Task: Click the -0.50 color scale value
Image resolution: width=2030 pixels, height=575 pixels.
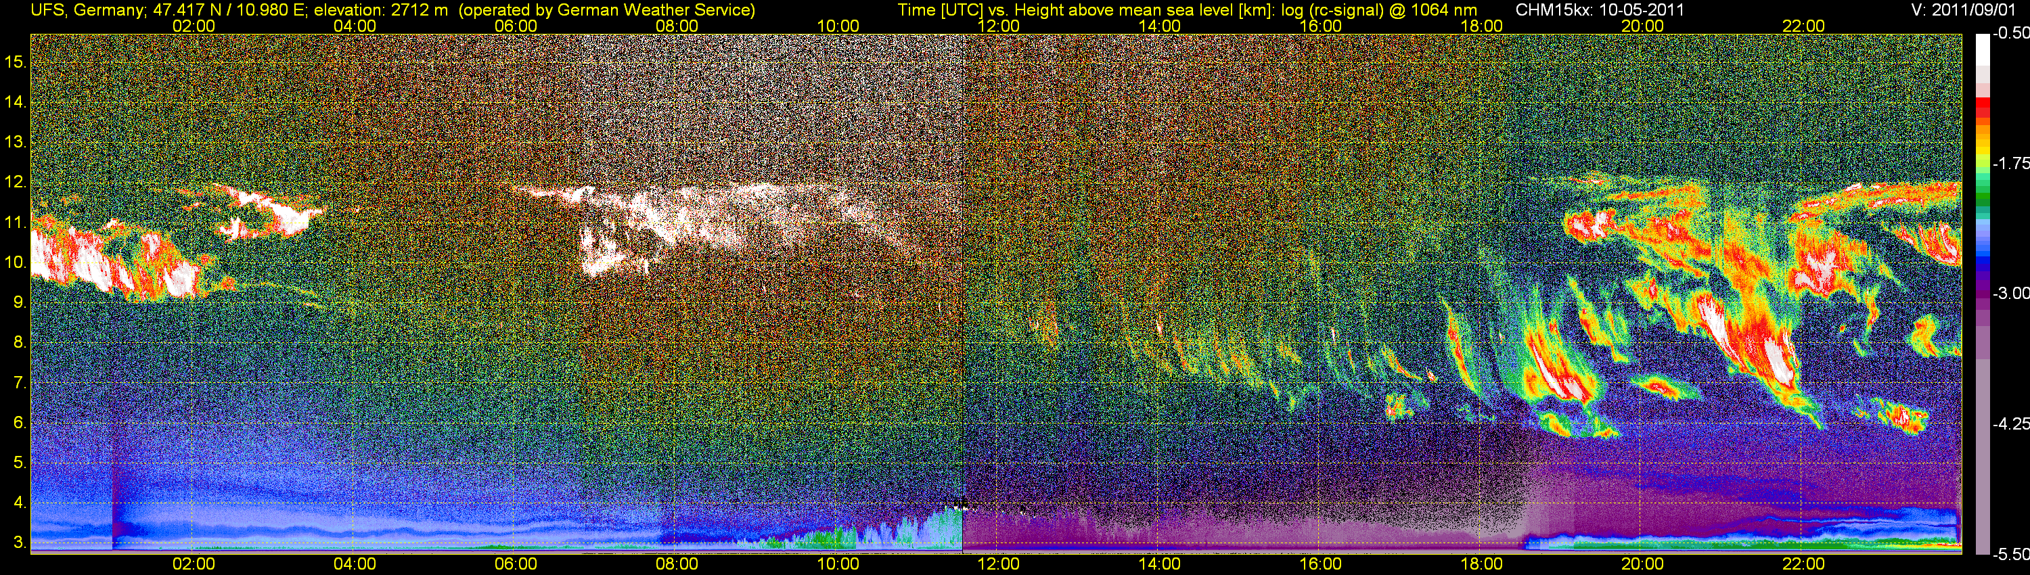Action: click(x=2010, y=34)
